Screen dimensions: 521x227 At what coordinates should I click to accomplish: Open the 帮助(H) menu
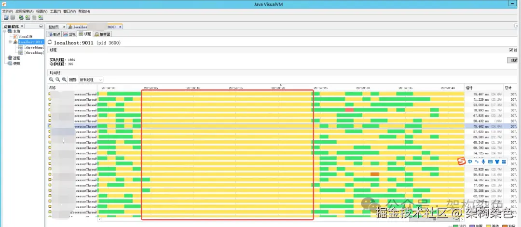click(x=84, y=11)
